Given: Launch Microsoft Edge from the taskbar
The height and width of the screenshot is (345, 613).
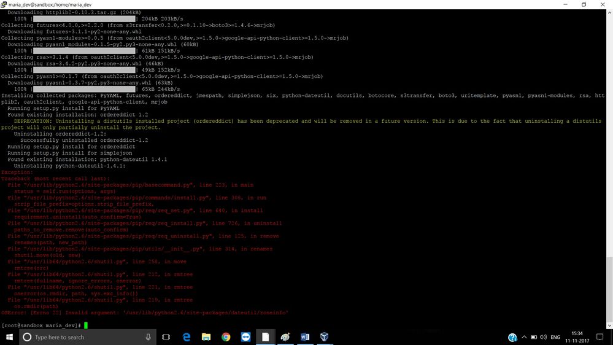Looking at the screenshot, I should click(x=187, y=337).
